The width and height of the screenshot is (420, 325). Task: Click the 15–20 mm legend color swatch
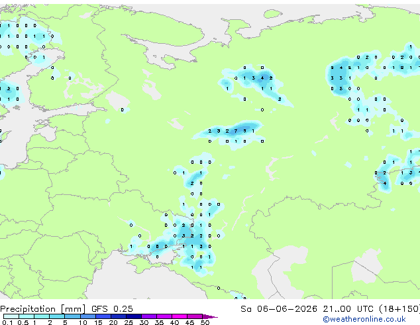coord(103,316)
